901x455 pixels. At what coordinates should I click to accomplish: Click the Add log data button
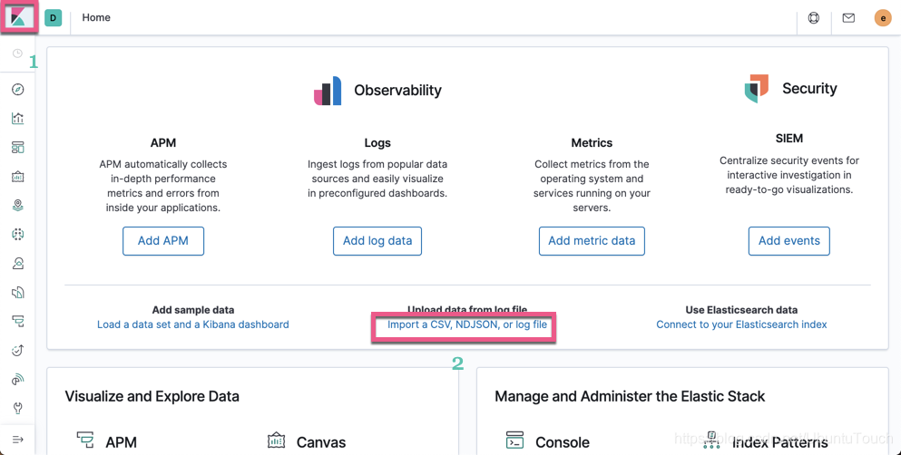(x=377, y=241)
